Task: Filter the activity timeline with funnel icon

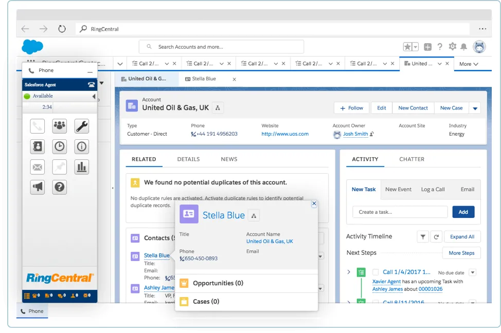Action: 422,237
